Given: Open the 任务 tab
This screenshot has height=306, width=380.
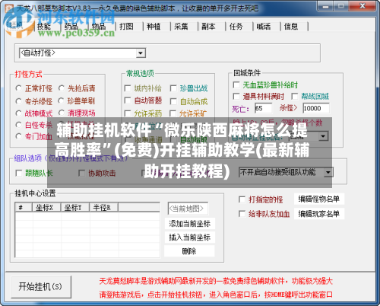Looking at the screenshot, I should click(x=236, y=27).
